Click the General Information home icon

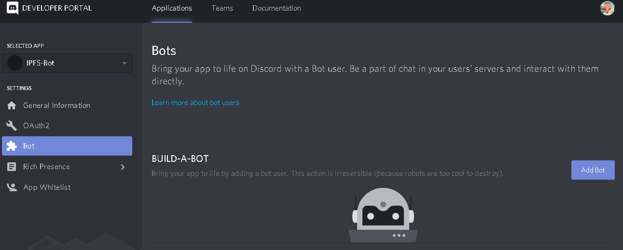[12, 105]
